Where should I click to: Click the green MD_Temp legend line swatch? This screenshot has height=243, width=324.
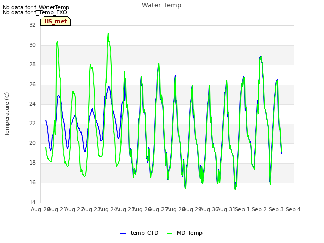169,234
